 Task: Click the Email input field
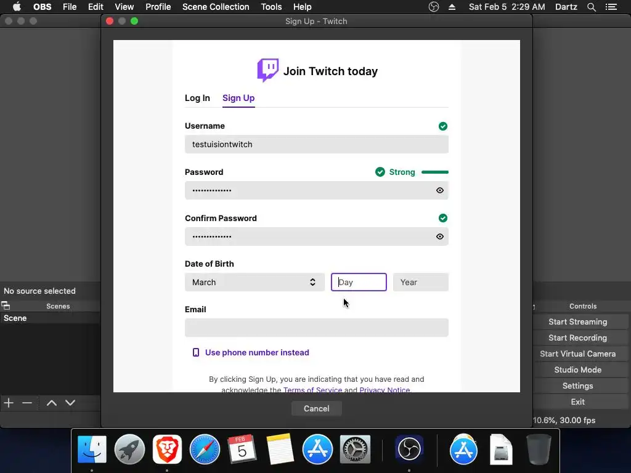[x=317, y=328]
